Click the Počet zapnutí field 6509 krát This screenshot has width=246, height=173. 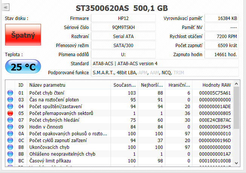pyautogui.click(x=222, y=46)
